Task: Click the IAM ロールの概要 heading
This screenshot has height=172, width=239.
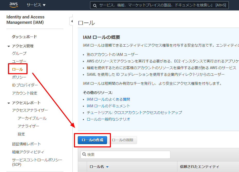Action: pyautogui.click(x=101, y=37)
